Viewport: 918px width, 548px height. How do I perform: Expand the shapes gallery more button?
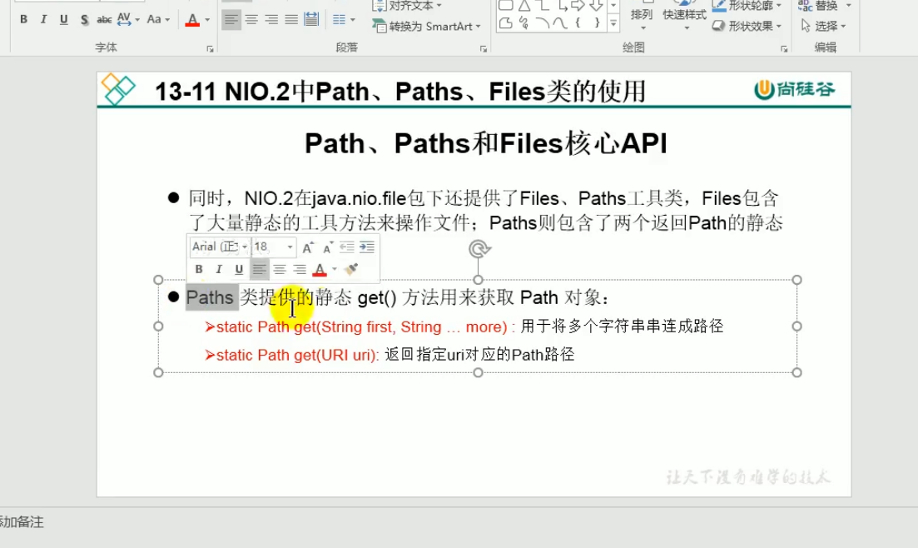(613, 23)
